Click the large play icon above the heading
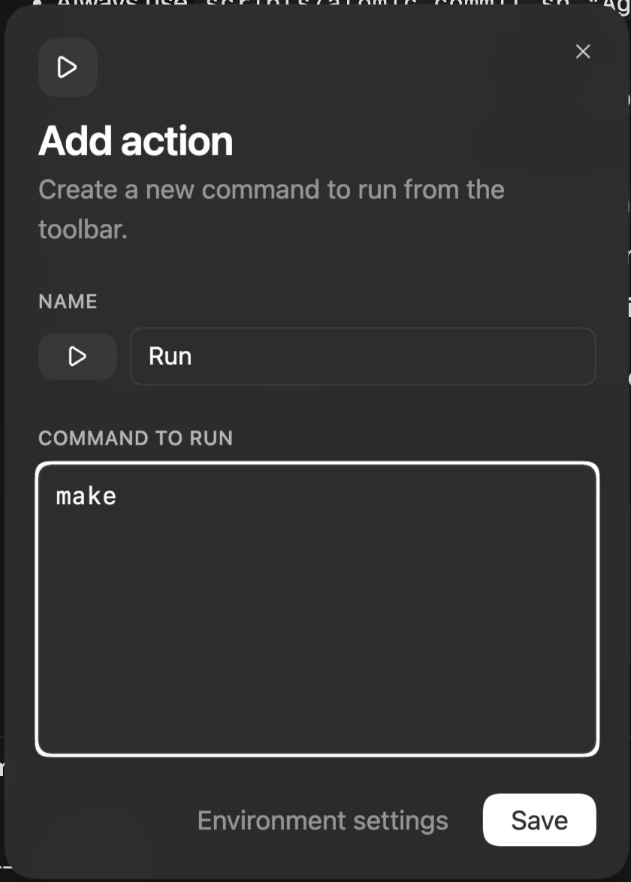The width and height of the screenshot is (631, 882). [68, 68]
